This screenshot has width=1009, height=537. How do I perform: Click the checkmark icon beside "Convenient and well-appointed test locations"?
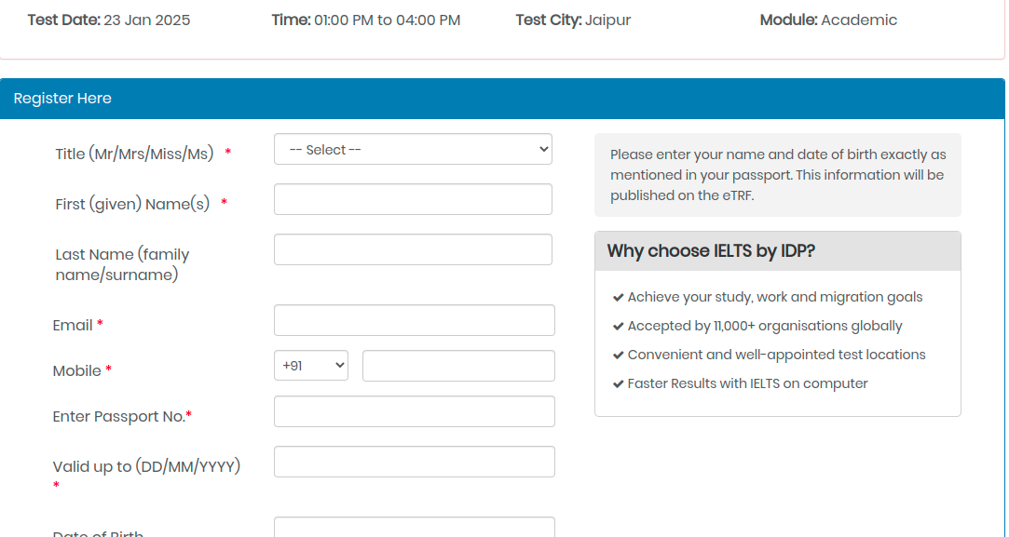coord(619,355)
